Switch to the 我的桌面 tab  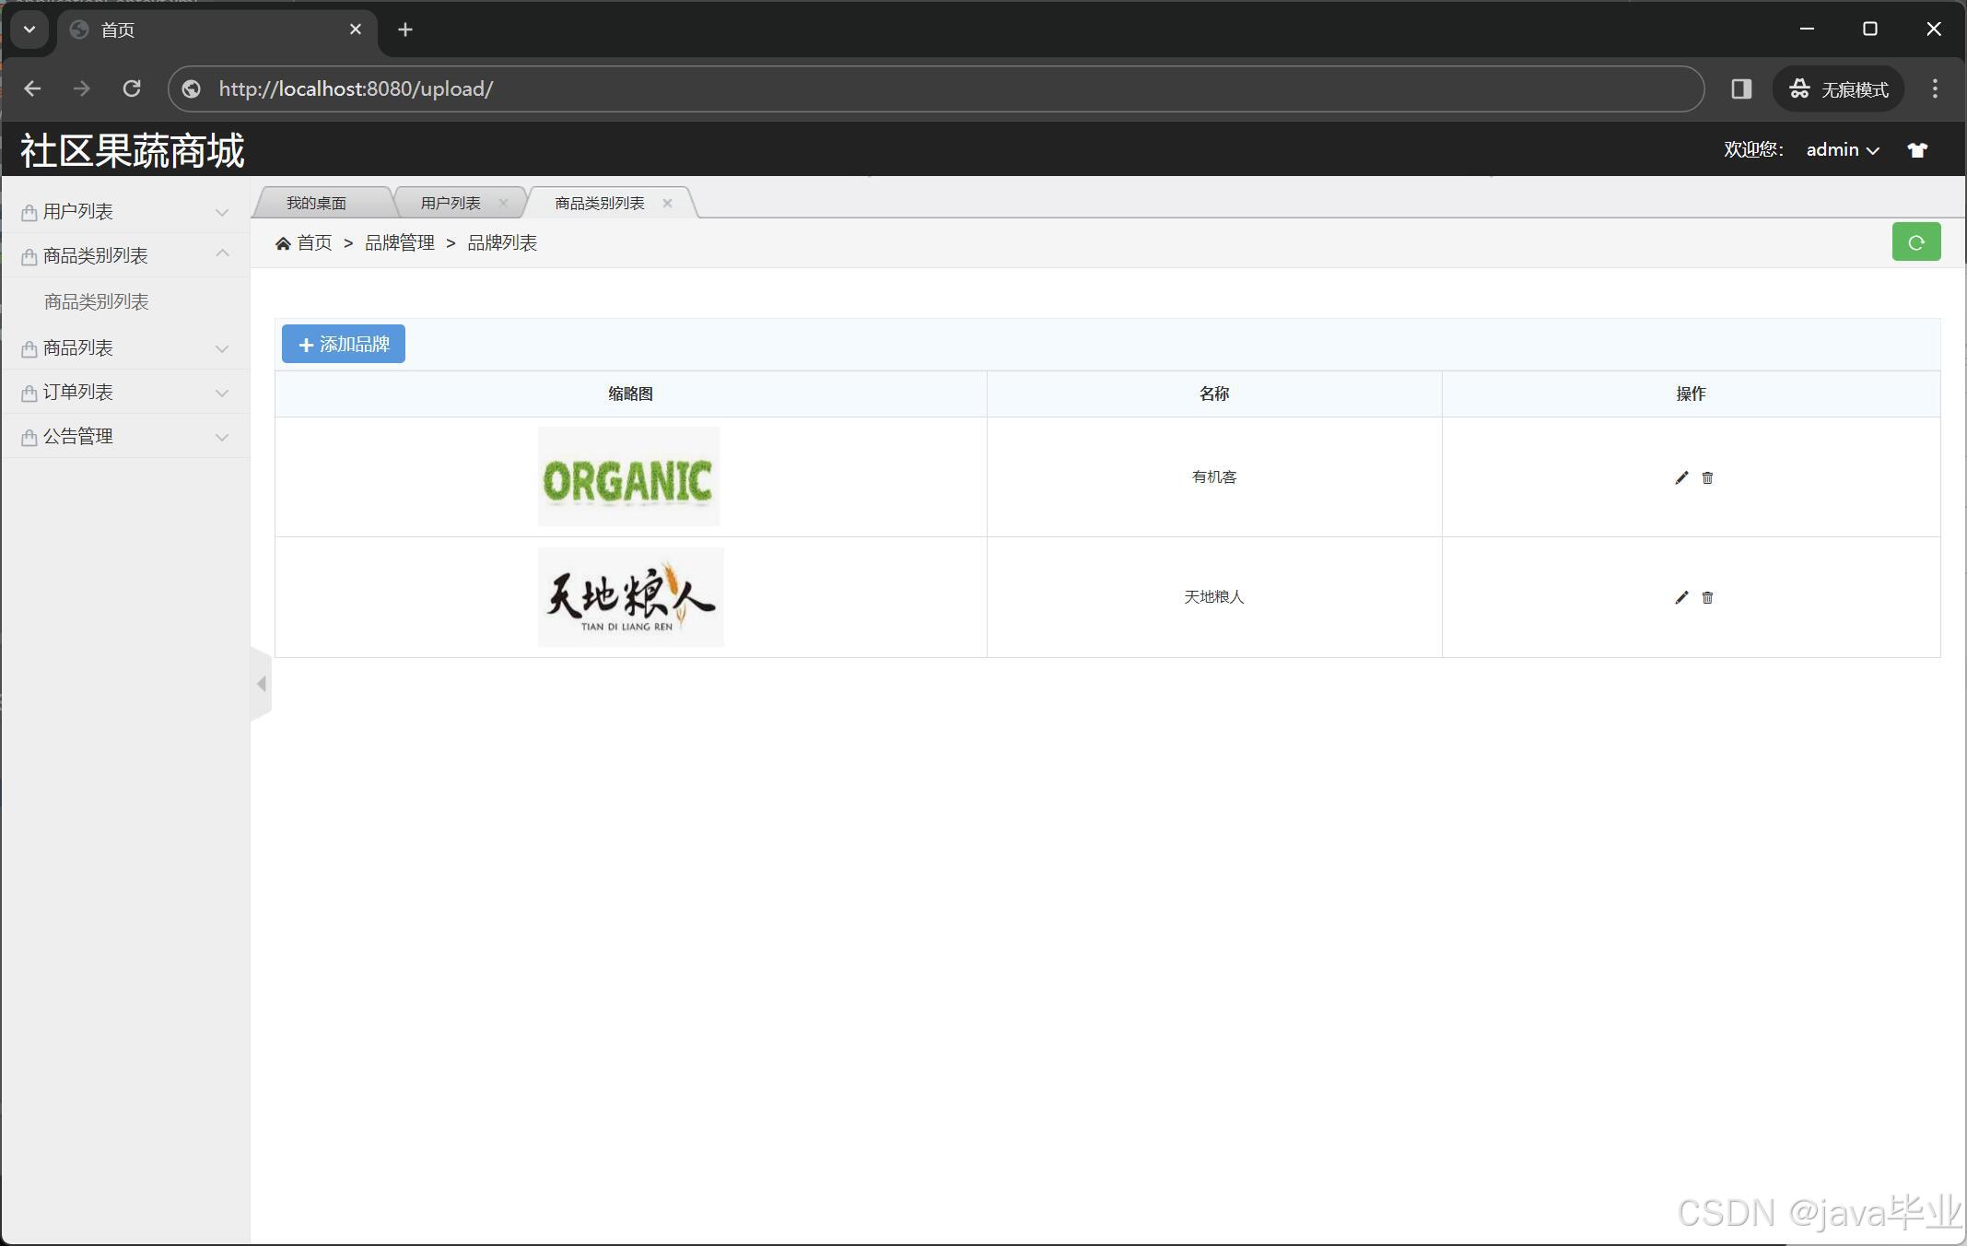316,203
